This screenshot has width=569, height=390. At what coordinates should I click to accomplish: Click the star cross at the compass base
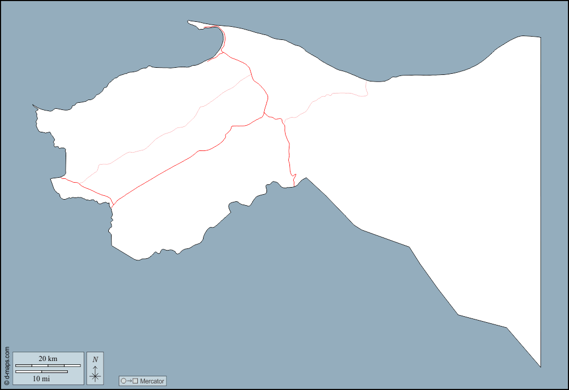click(95, 376)
